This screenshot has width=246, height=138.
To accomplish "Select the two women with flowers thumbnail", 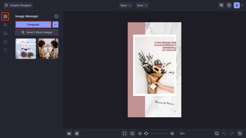I will [48, 49].
